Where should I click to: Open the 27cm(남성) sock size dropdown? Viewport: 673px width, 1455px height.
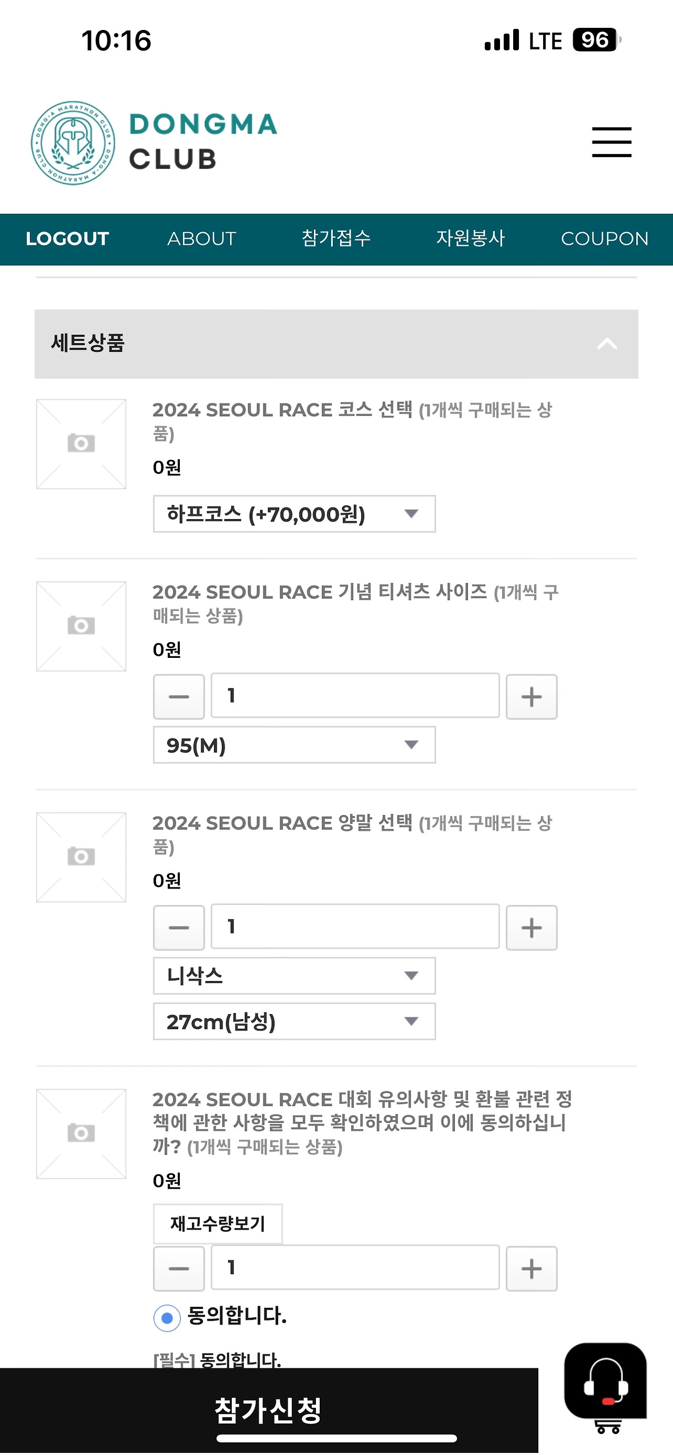coord(294,1021)
